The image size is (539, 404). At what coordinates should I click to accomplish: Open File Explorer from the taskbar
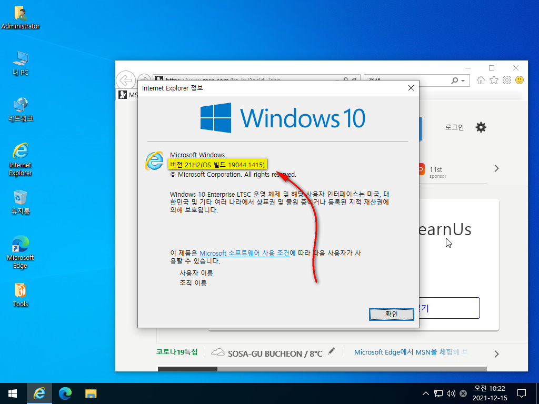pyautogui.click(x=91, y=393)
